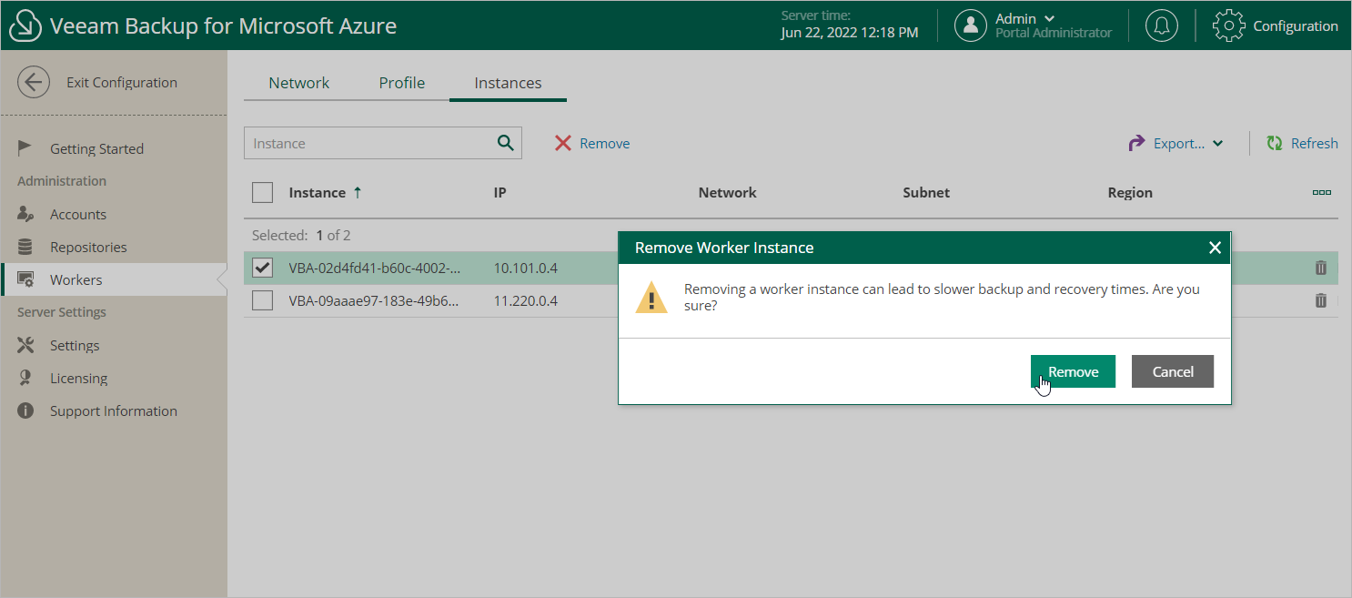
Task: Click the VBA-09aaae97-183e-49b6 instance name
Action: pos(374,300)
